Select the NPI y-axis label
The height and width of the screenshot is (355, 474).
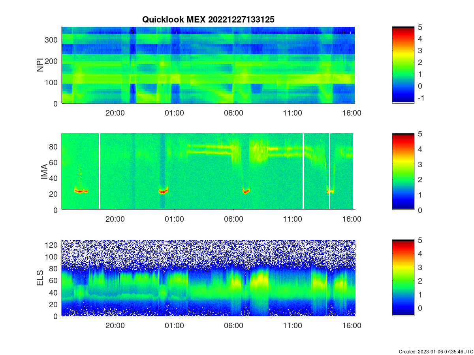40,65
